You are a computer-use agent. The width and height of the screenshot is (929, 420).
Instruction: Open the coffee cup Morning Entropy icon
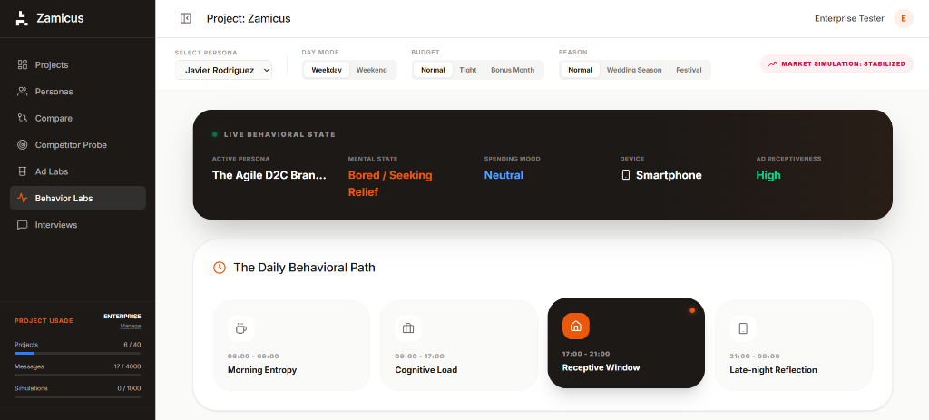click(241, 328)
